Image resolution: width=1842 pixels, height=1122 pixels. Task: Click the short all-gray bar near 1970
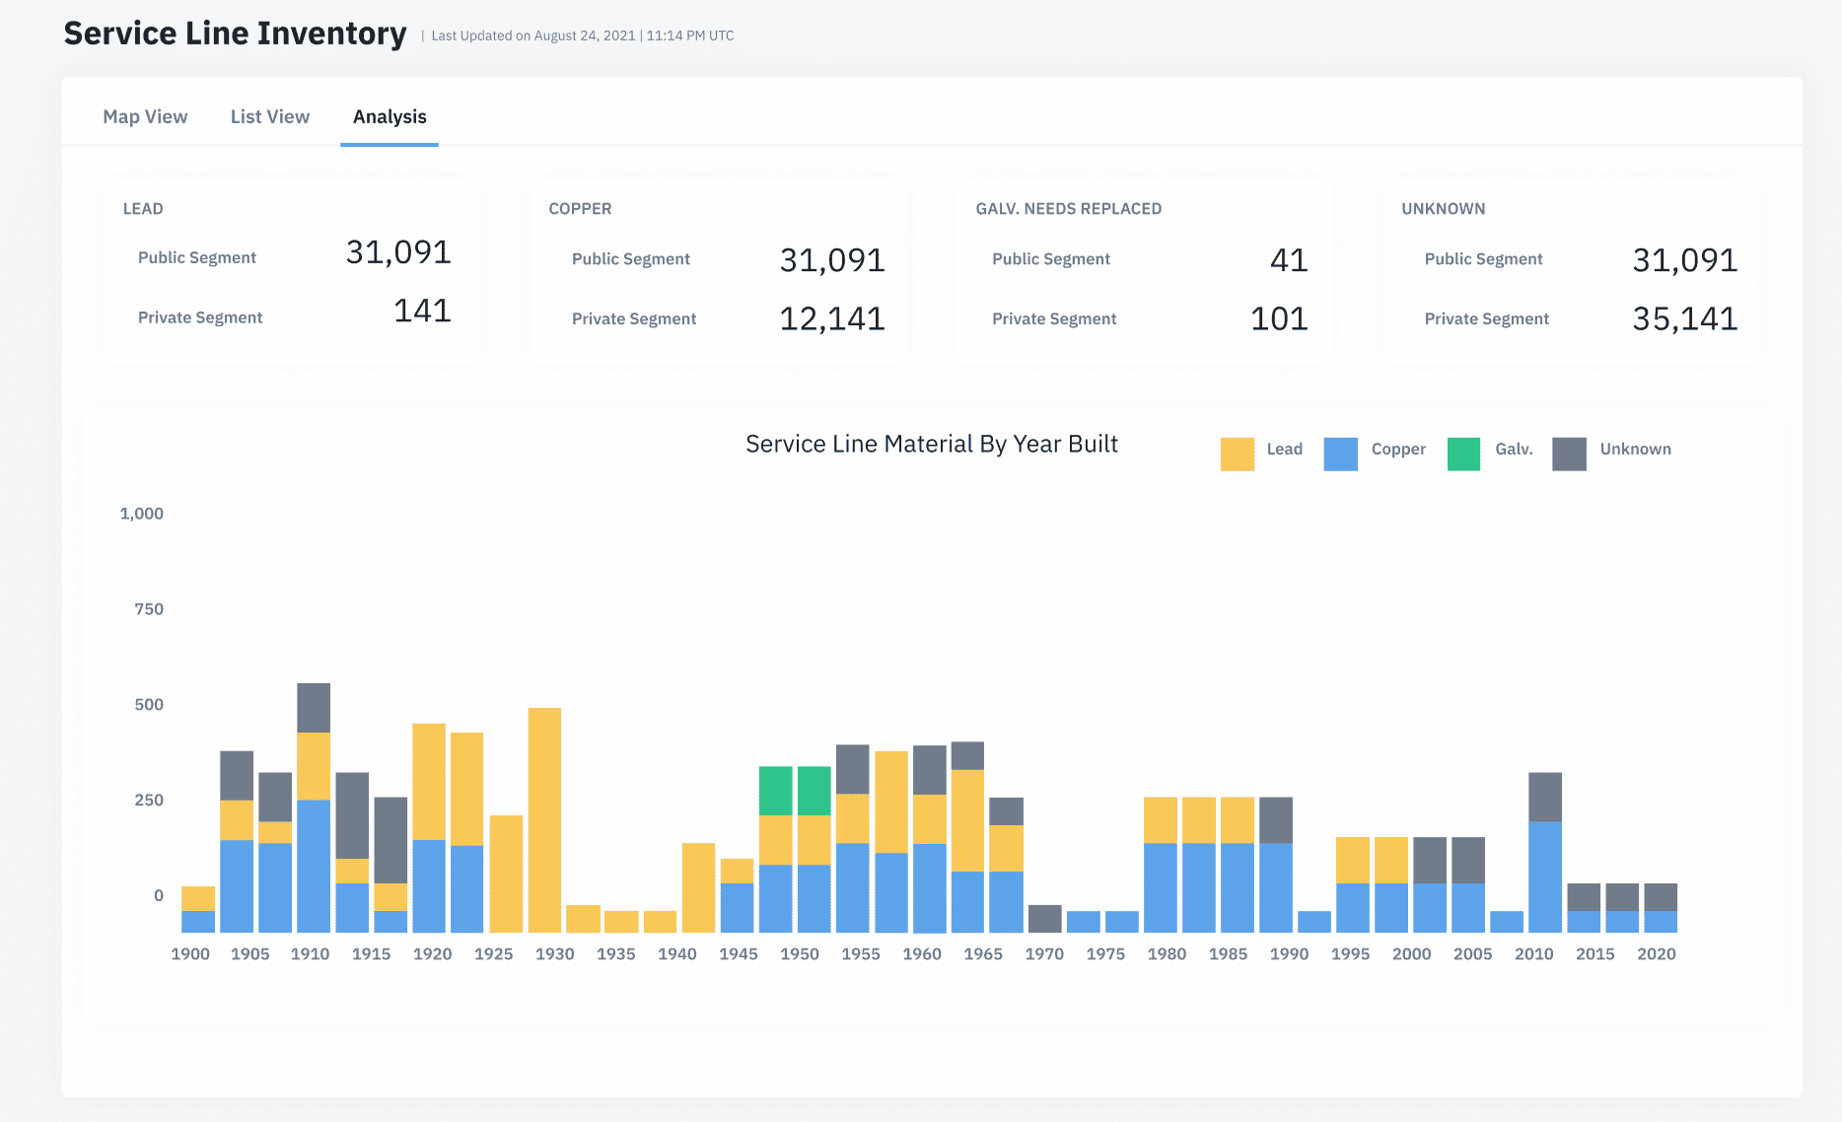tap(1044, 918)
